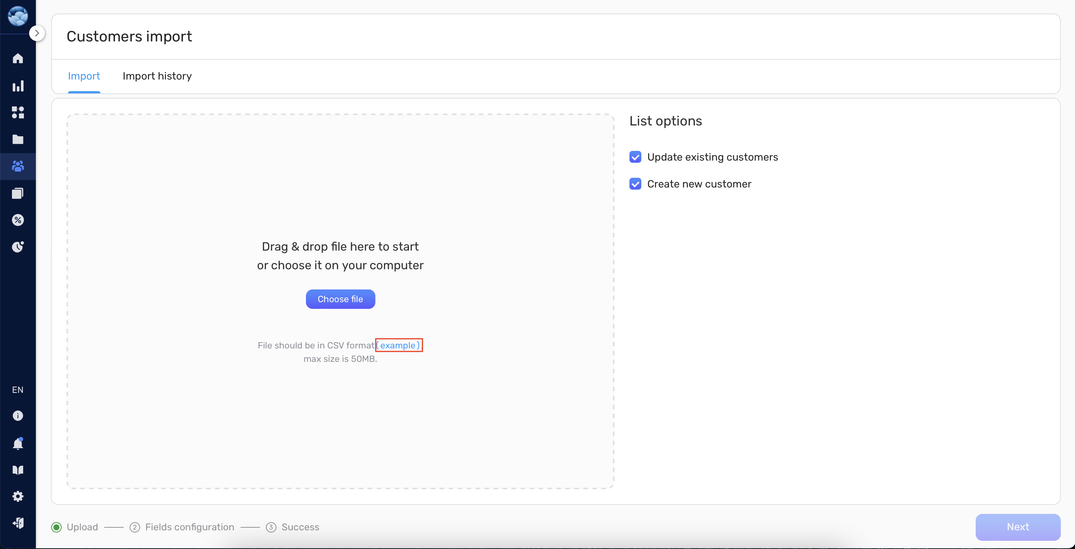The height and width of the screenshot is (549, 1075).
Task: Select the Upload step indicator
Action: coord(75,527)
